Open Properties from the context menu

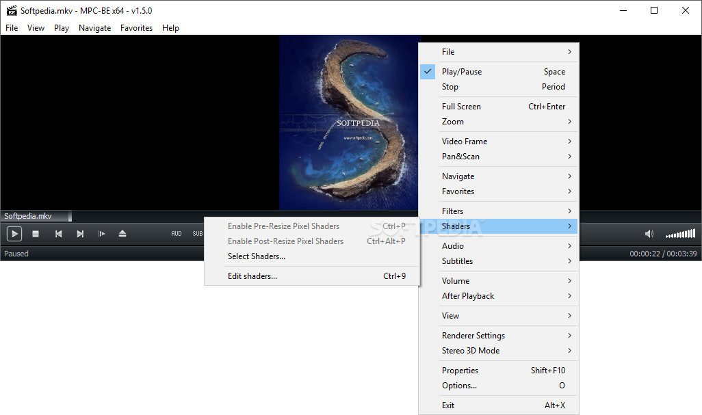(498, 371)
